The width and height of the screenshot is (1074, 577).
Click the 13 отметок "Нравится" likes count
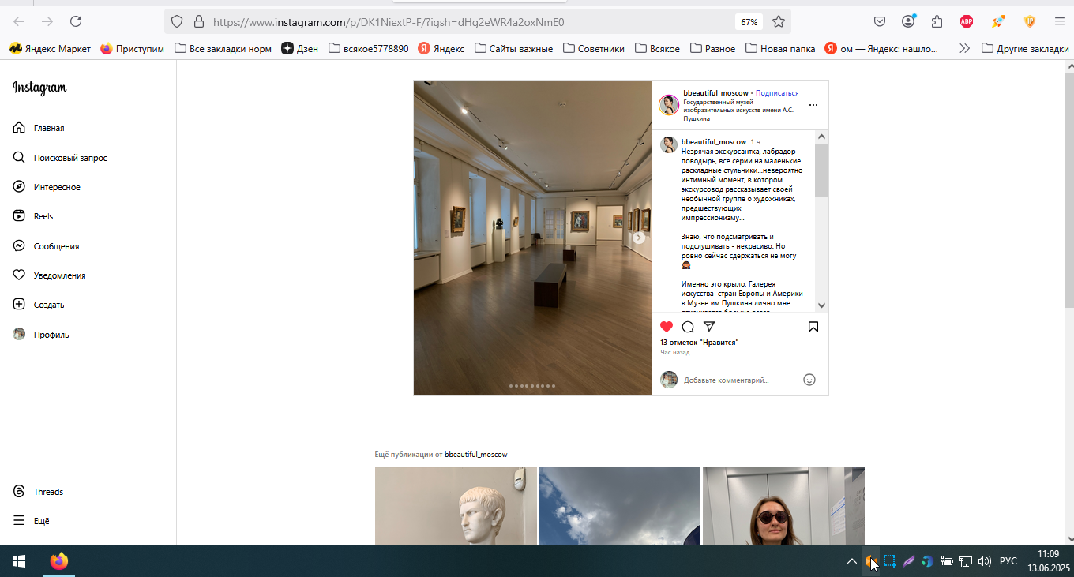[699, 343]
